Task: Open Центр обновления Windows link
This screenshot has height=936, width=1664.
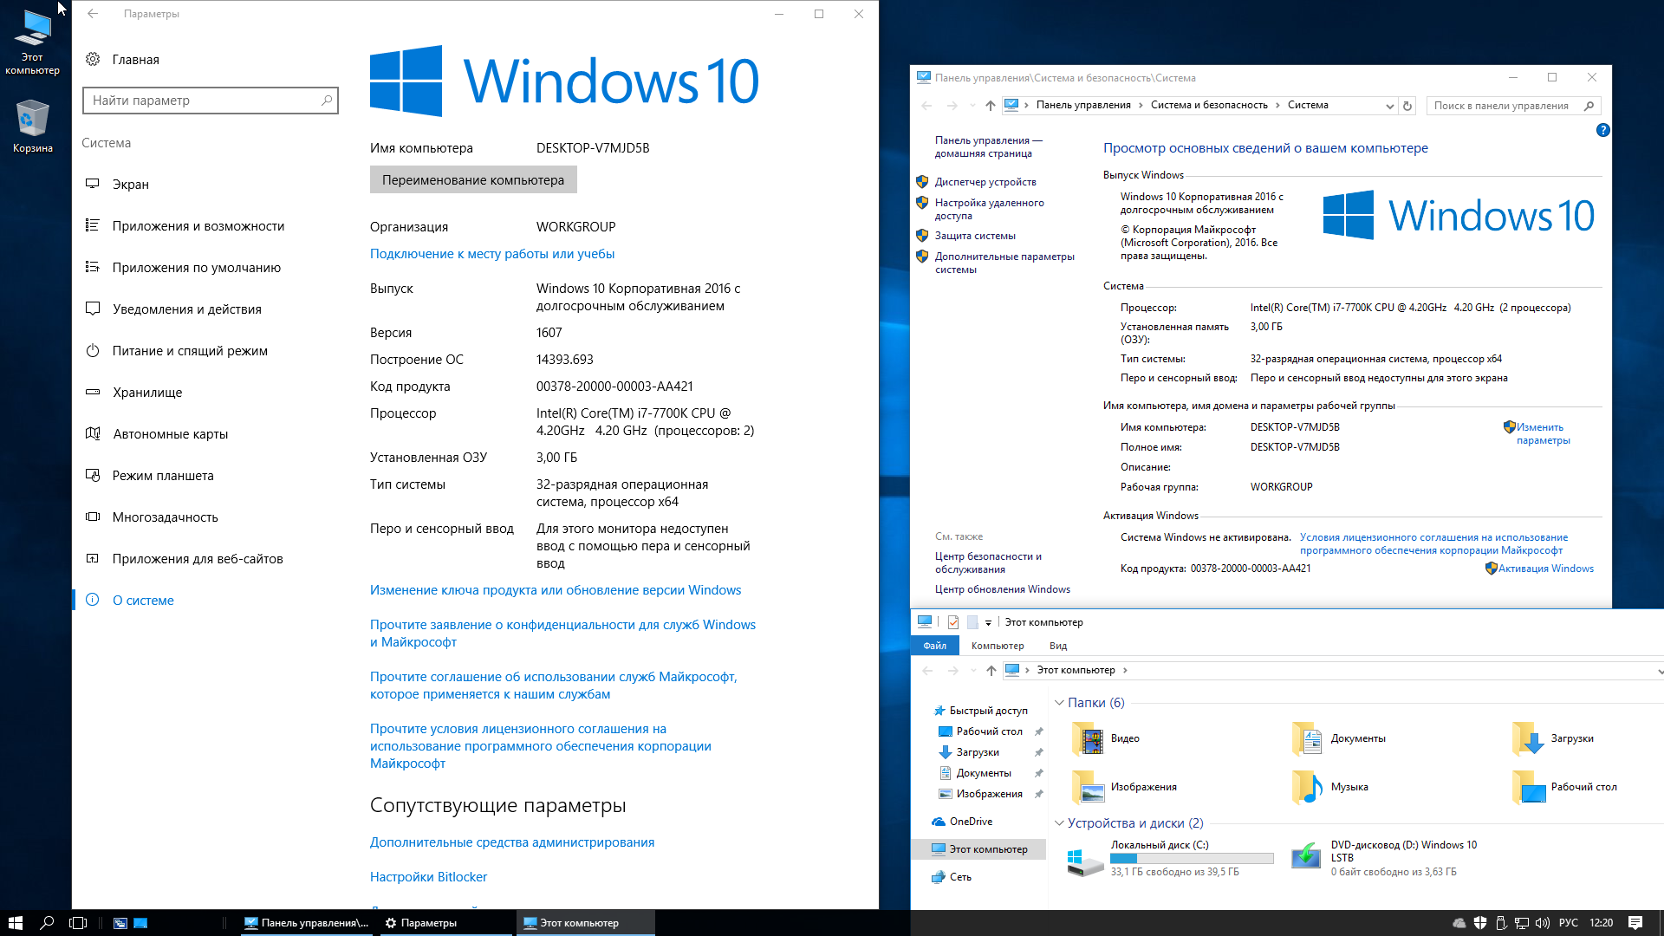Action: [x=1002, y=589]
